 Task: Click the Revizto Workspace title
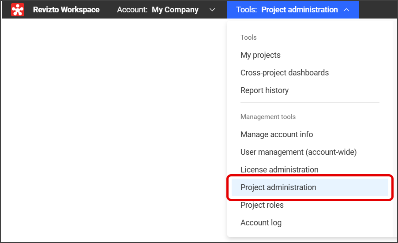coord(66,10)
